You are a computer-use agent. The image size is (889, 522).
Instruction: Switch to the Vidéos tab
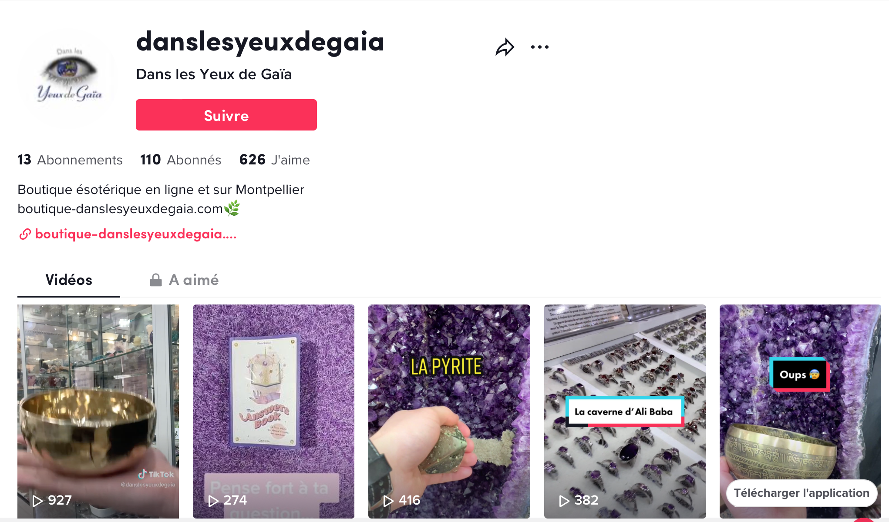(x=69, y=280)
